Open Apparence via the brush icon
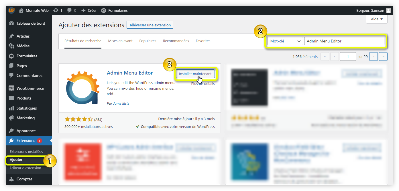The width and height of the screenshot is (399, 191). (x=12, y=130)
